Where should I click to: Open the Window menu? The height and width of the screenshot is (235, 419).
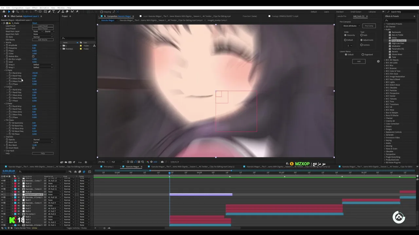pos(61,8)
